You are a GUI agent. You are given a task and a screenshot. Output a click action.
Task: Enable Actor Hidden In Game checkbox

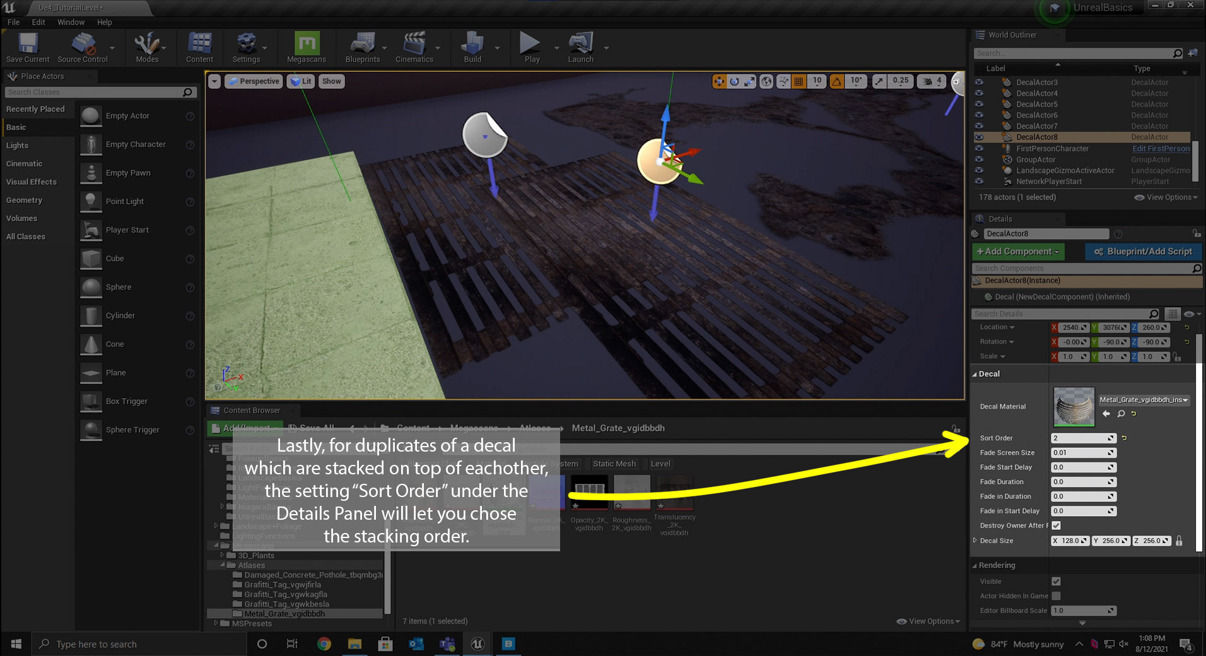click(1056, 595)
